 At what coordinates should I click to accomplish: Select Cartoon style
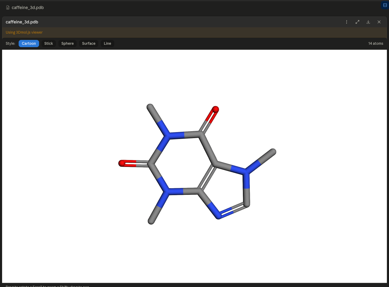click(29, 44)
